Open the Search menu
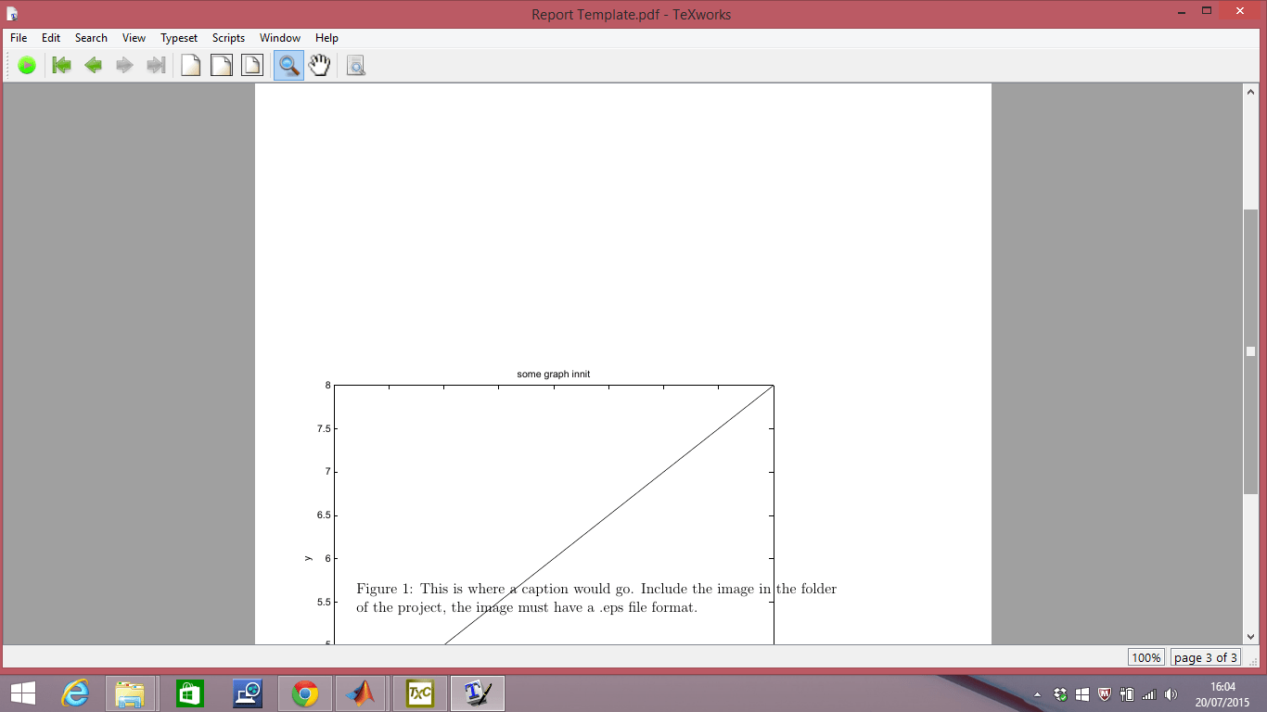 tap(91, 38)
